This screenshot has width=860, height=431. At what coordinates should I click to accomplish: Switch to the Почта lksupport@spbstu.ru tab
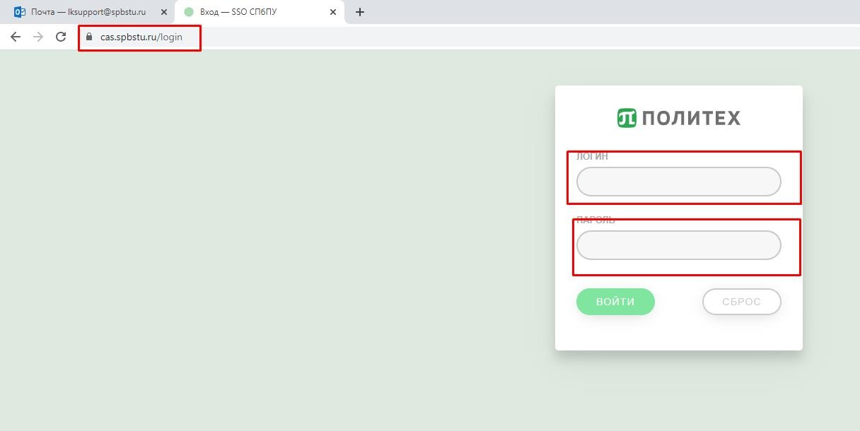tap(88, 12)
